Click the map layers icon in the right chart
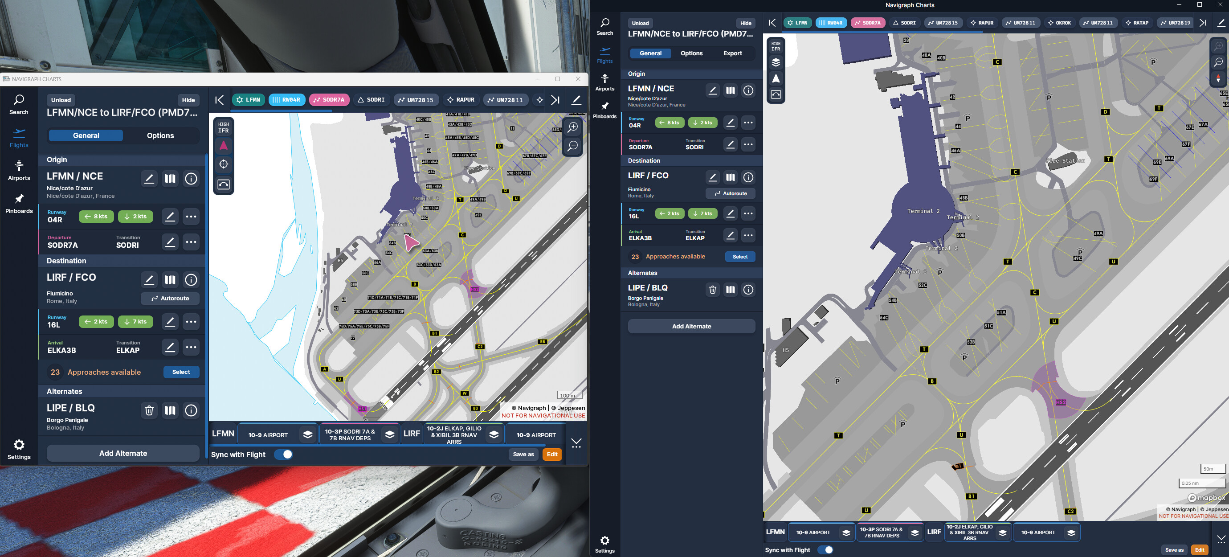This screenshot has width=1229, height=557. [776, 62]
